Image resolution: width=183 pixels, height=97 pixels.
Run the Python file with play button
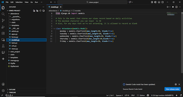click(x=168, y=7)
